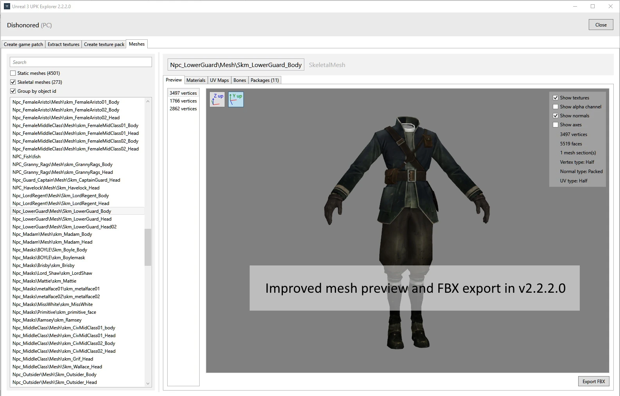Enable Show alpha channel
Screen dimensions: 620x396
[x=556, y=107]
